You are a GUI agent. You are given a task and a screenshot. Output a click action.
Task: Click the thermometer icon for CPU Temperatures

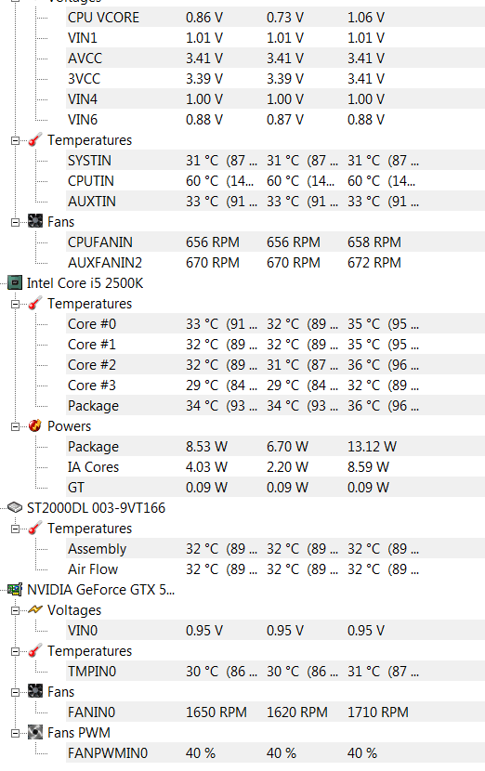pyautogui.click(x=35, y=304)
